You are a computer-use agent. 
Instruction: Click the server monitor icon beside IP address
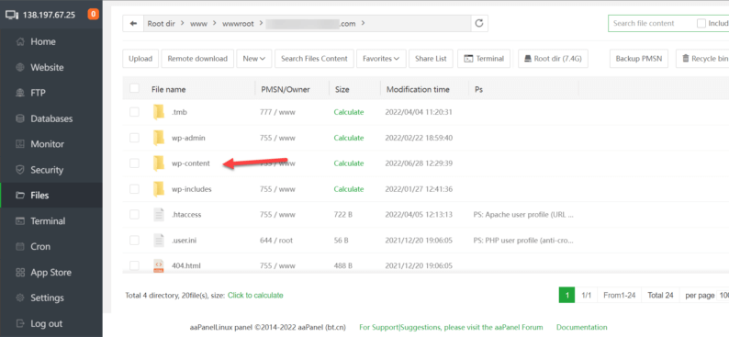tap(12, 15)
